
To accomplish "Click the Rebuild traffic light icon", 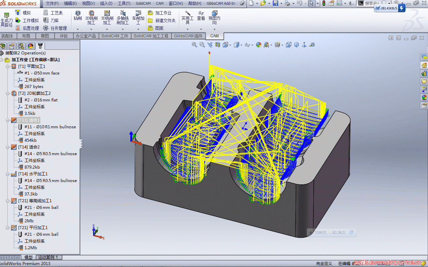I will [324, 3].
